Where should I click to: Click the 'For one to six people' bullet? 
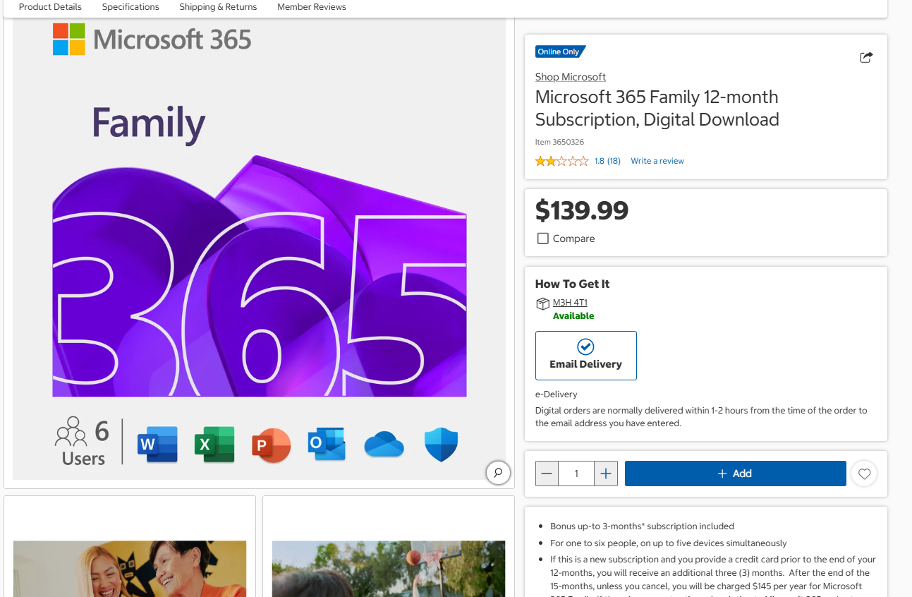669,543
